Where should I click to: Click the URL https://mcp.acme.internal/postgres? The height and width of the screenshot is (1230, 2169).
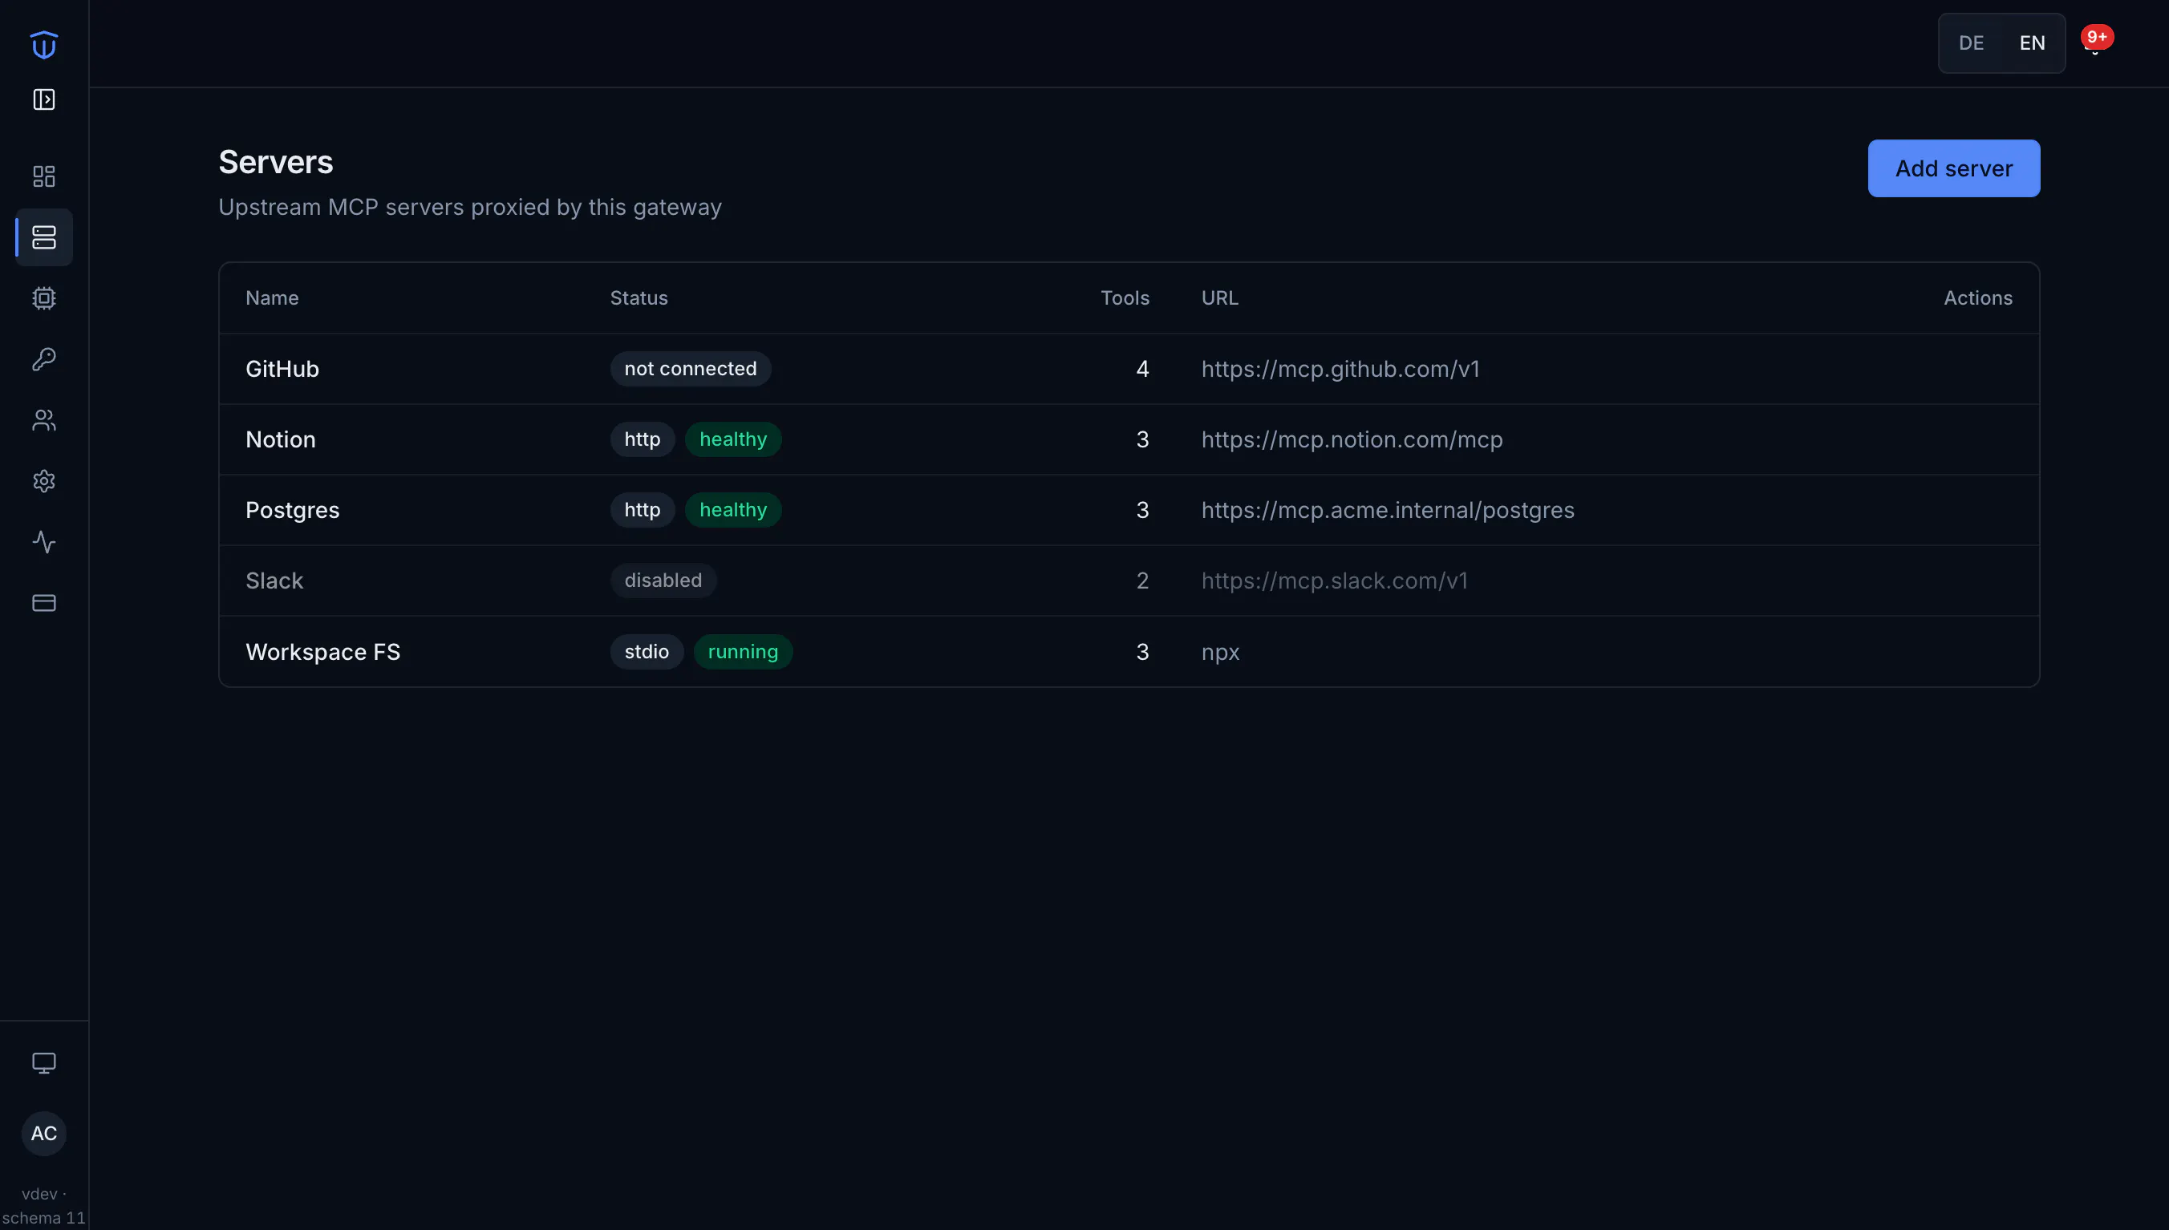(1388, 510)
